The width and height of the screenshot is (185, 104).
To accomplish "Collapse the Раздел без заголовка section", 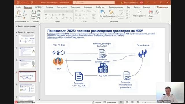I will [16, 32].
